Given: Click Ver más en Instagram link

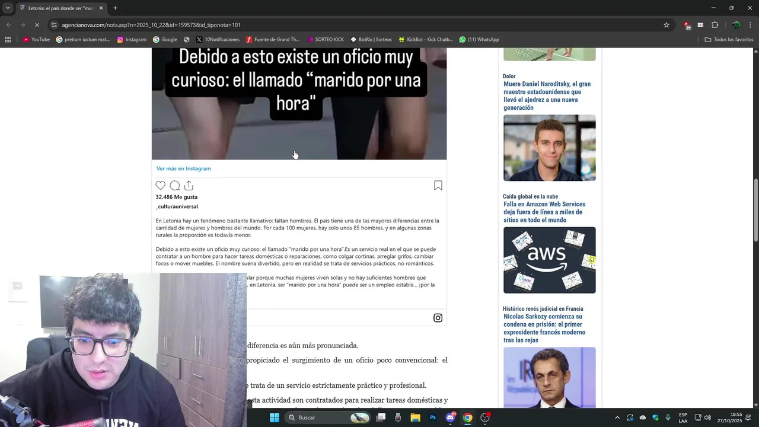Looking at the screenshot, I should click(184, 168).
